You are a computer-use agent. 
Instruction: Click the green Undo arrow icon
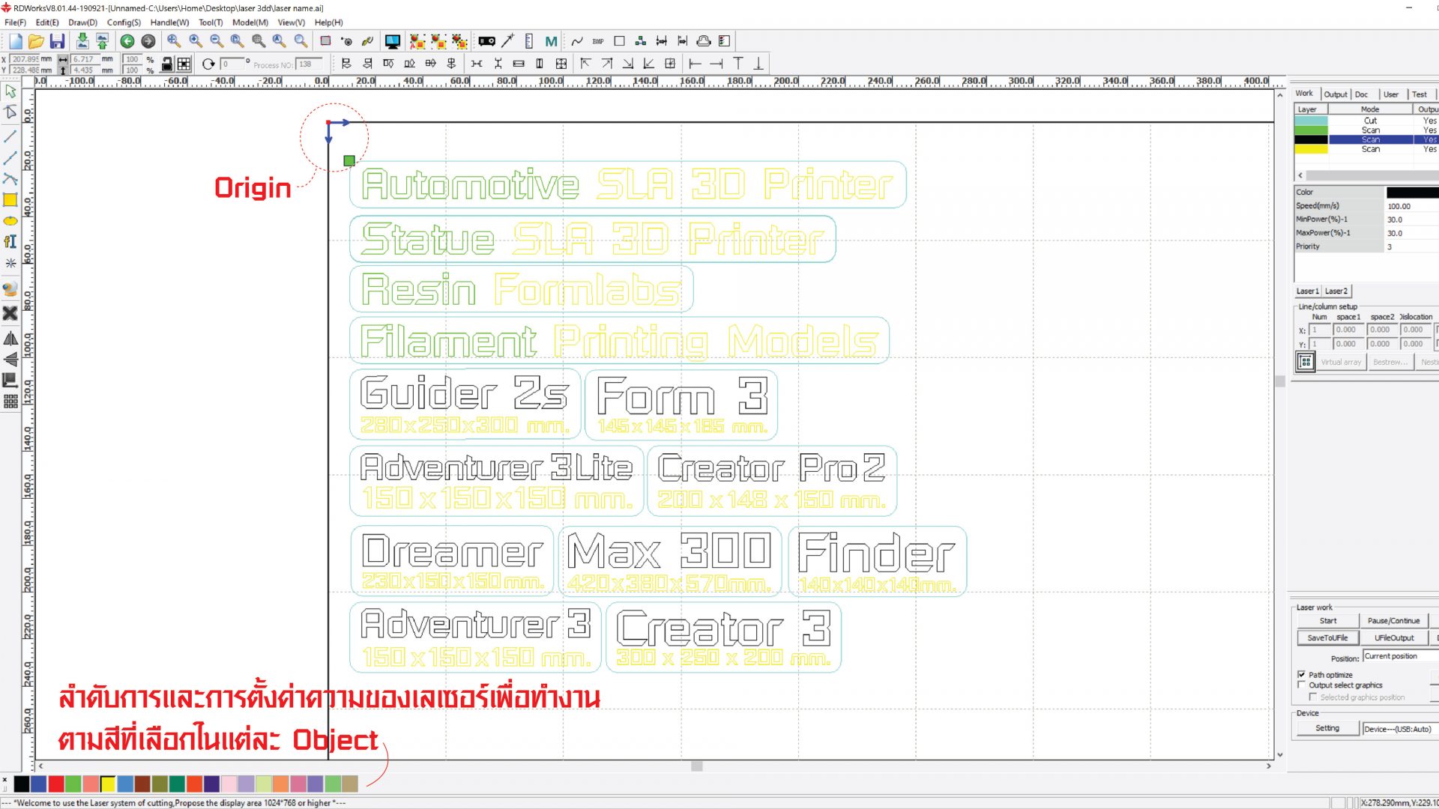(x=127, y=41)
